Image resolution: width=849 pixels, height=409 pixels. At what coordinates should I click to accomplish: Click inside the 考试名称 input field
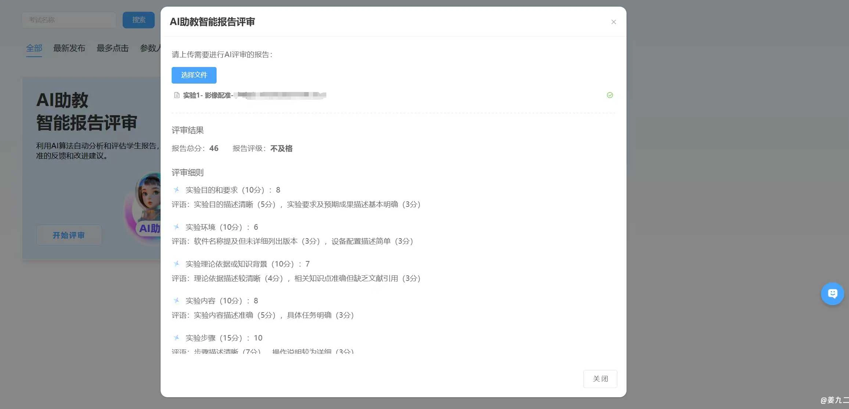tap(69, 20)
